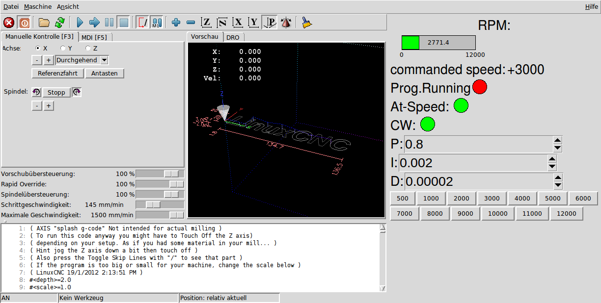Open the Datei menu
The width and height of the screenshot is (601, 303).
pyautogui.click(x=11, y=7)
